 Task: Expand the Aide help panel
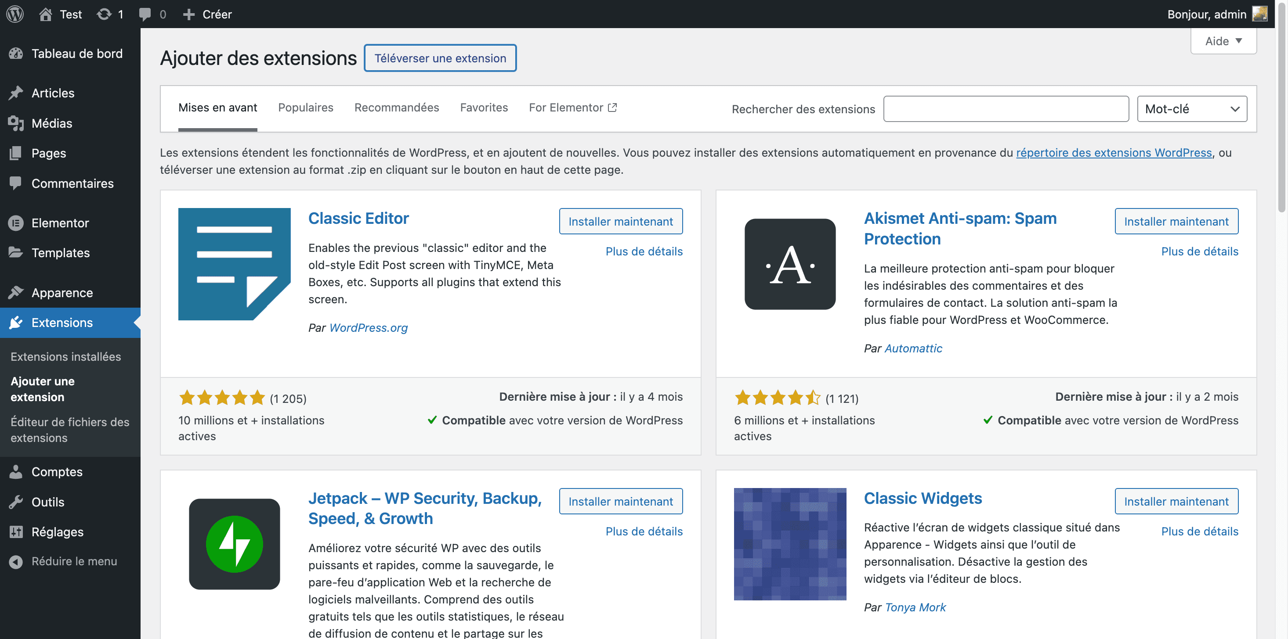pos(1223,41)
